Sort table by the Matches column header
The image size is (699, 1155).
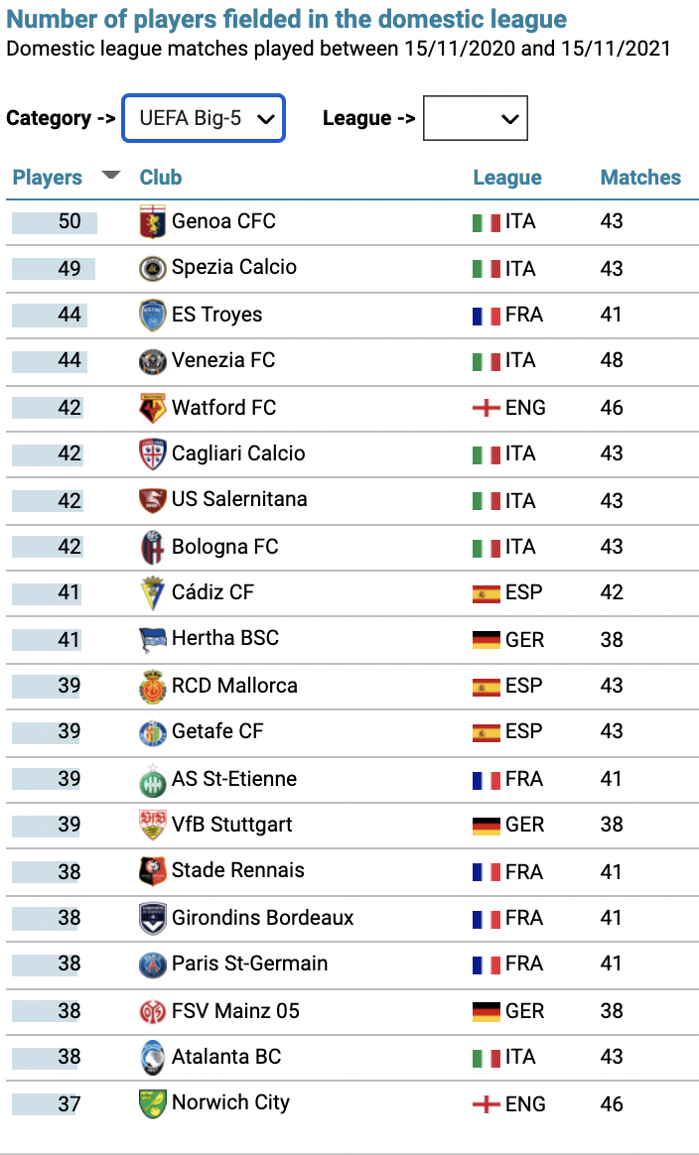coord(640,178)
